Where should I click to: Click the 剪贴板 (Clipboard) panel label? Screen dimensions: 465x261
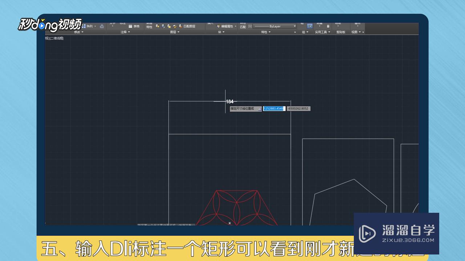(341, 32)
